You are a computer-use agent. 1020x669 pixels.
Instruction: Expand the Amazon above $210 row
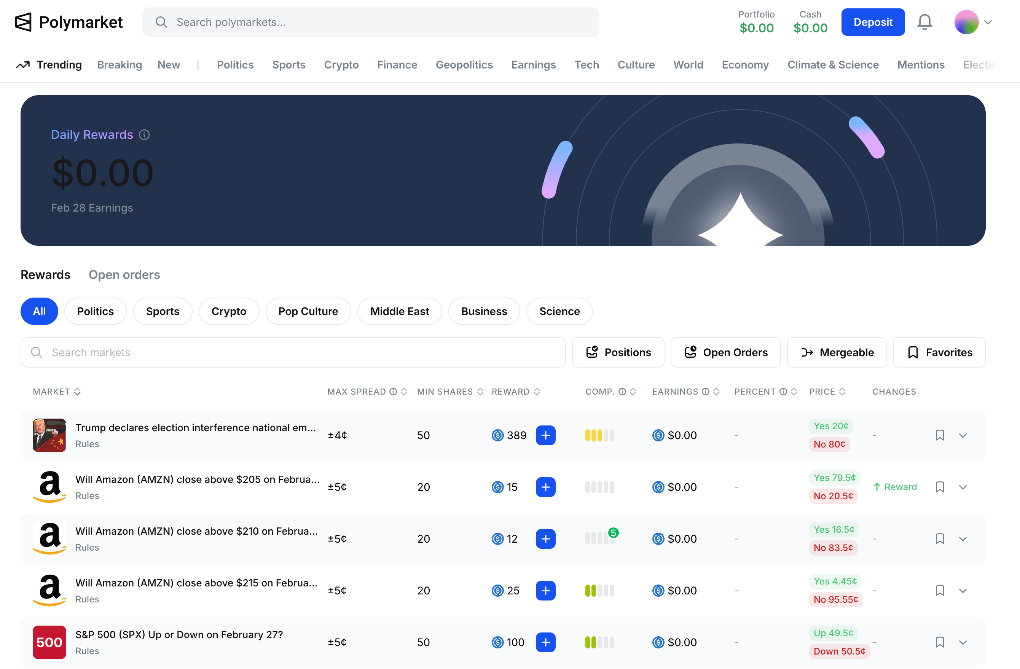tap(963, 538)
